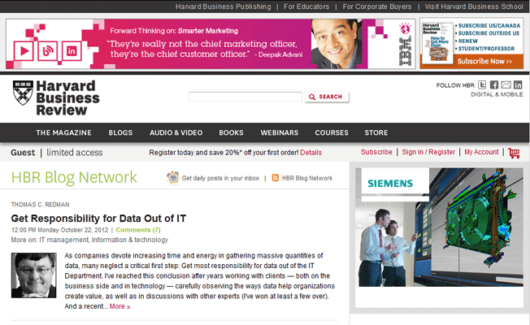Screen dimensions: 530x325
Task: Click the HBR magazine cover thumbnail
Action: point(437,43)
